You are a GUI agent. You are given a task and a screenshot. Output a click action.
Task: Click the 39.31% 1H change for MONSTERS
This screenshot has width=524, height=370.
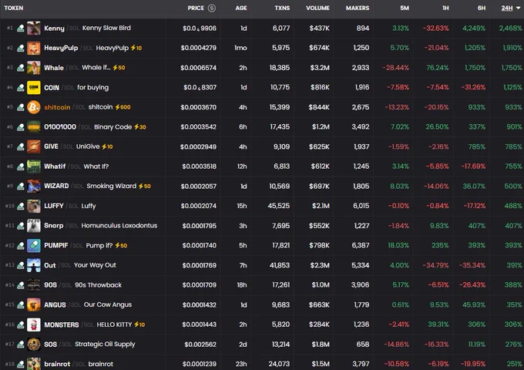pos(438,325)
